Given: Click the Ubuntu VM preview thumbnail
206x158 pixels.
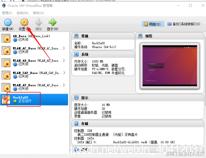Looking at the screenshot, I should pyautogui.click(x=170, y=66).
